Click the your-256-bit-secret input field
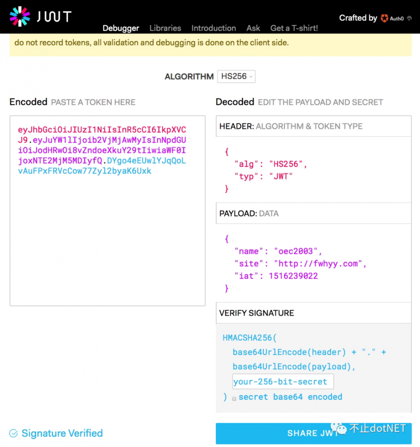Viewport: 420px width, 447px height. [282, 382]
